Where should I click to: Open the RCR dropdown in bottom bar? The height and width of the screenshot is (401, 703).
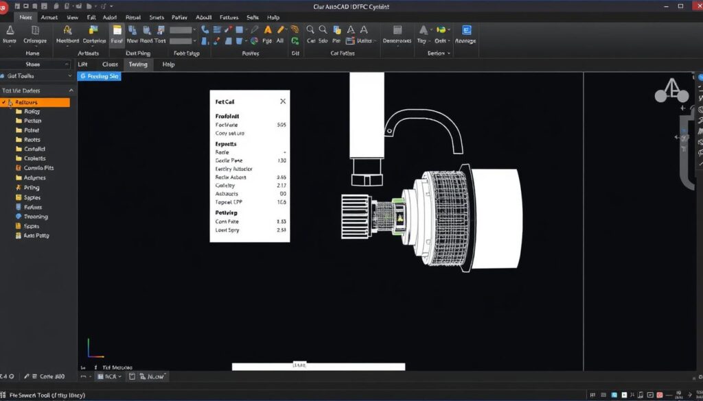(109, 377)
